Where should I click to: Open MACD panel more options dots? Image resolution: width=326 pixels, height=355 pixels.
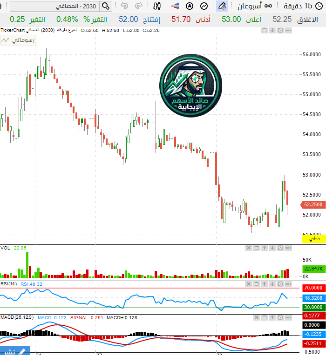pyautogui.click(x=288, y=318)
